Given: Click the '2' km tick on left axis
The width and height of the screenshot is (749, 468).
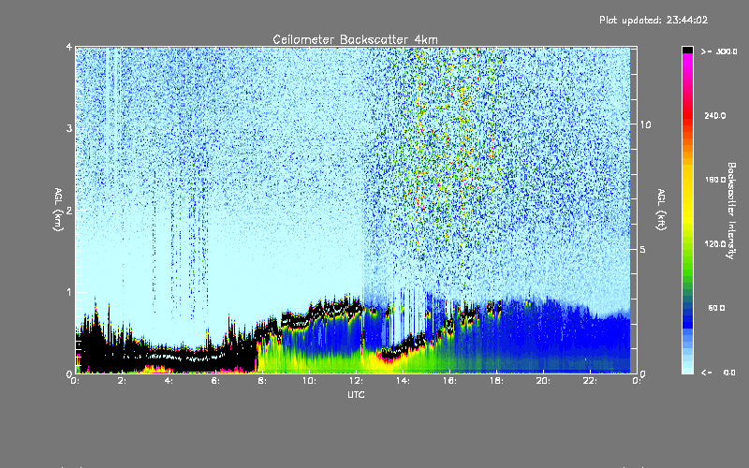Looking at the screenshot, I should click(69, 210).
